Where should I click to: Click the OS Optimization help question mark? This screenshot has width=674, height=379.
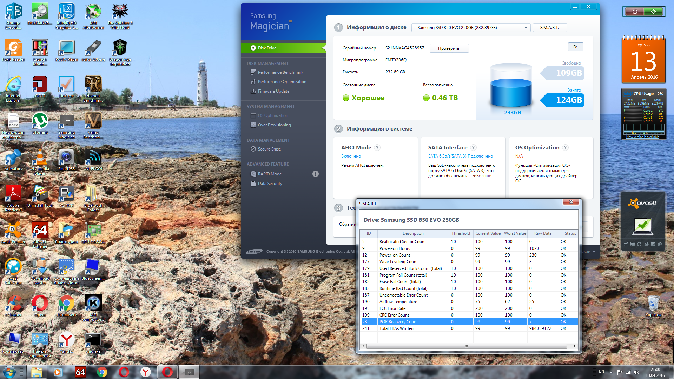point(565,148)
